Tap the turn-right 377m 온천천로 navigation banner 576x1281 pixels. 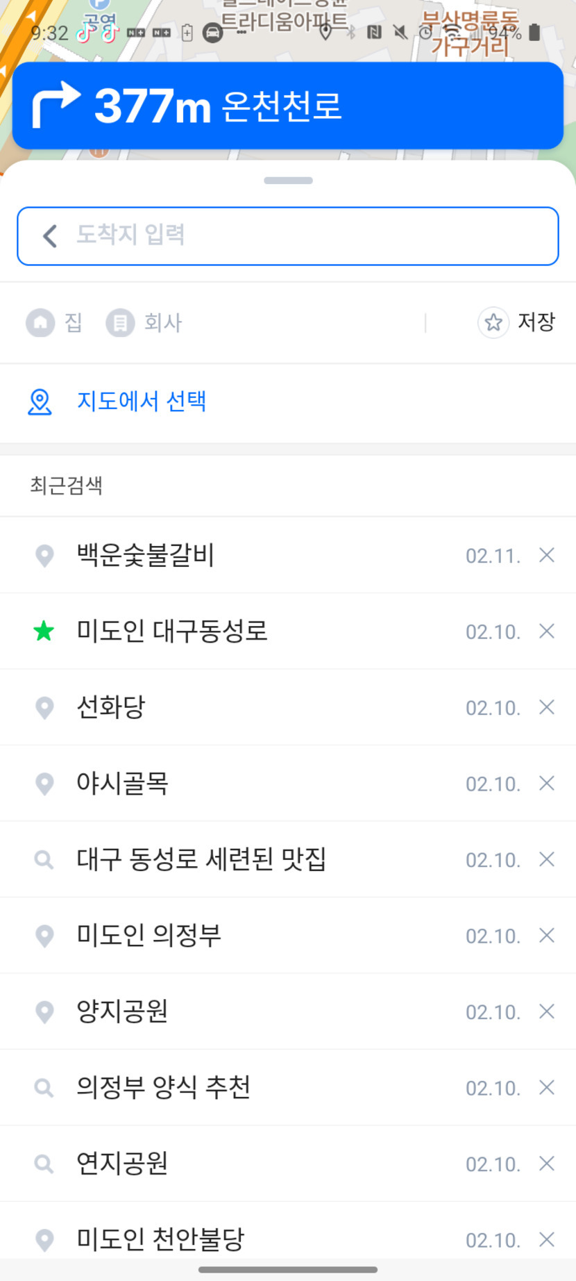(x=287, y=106)
